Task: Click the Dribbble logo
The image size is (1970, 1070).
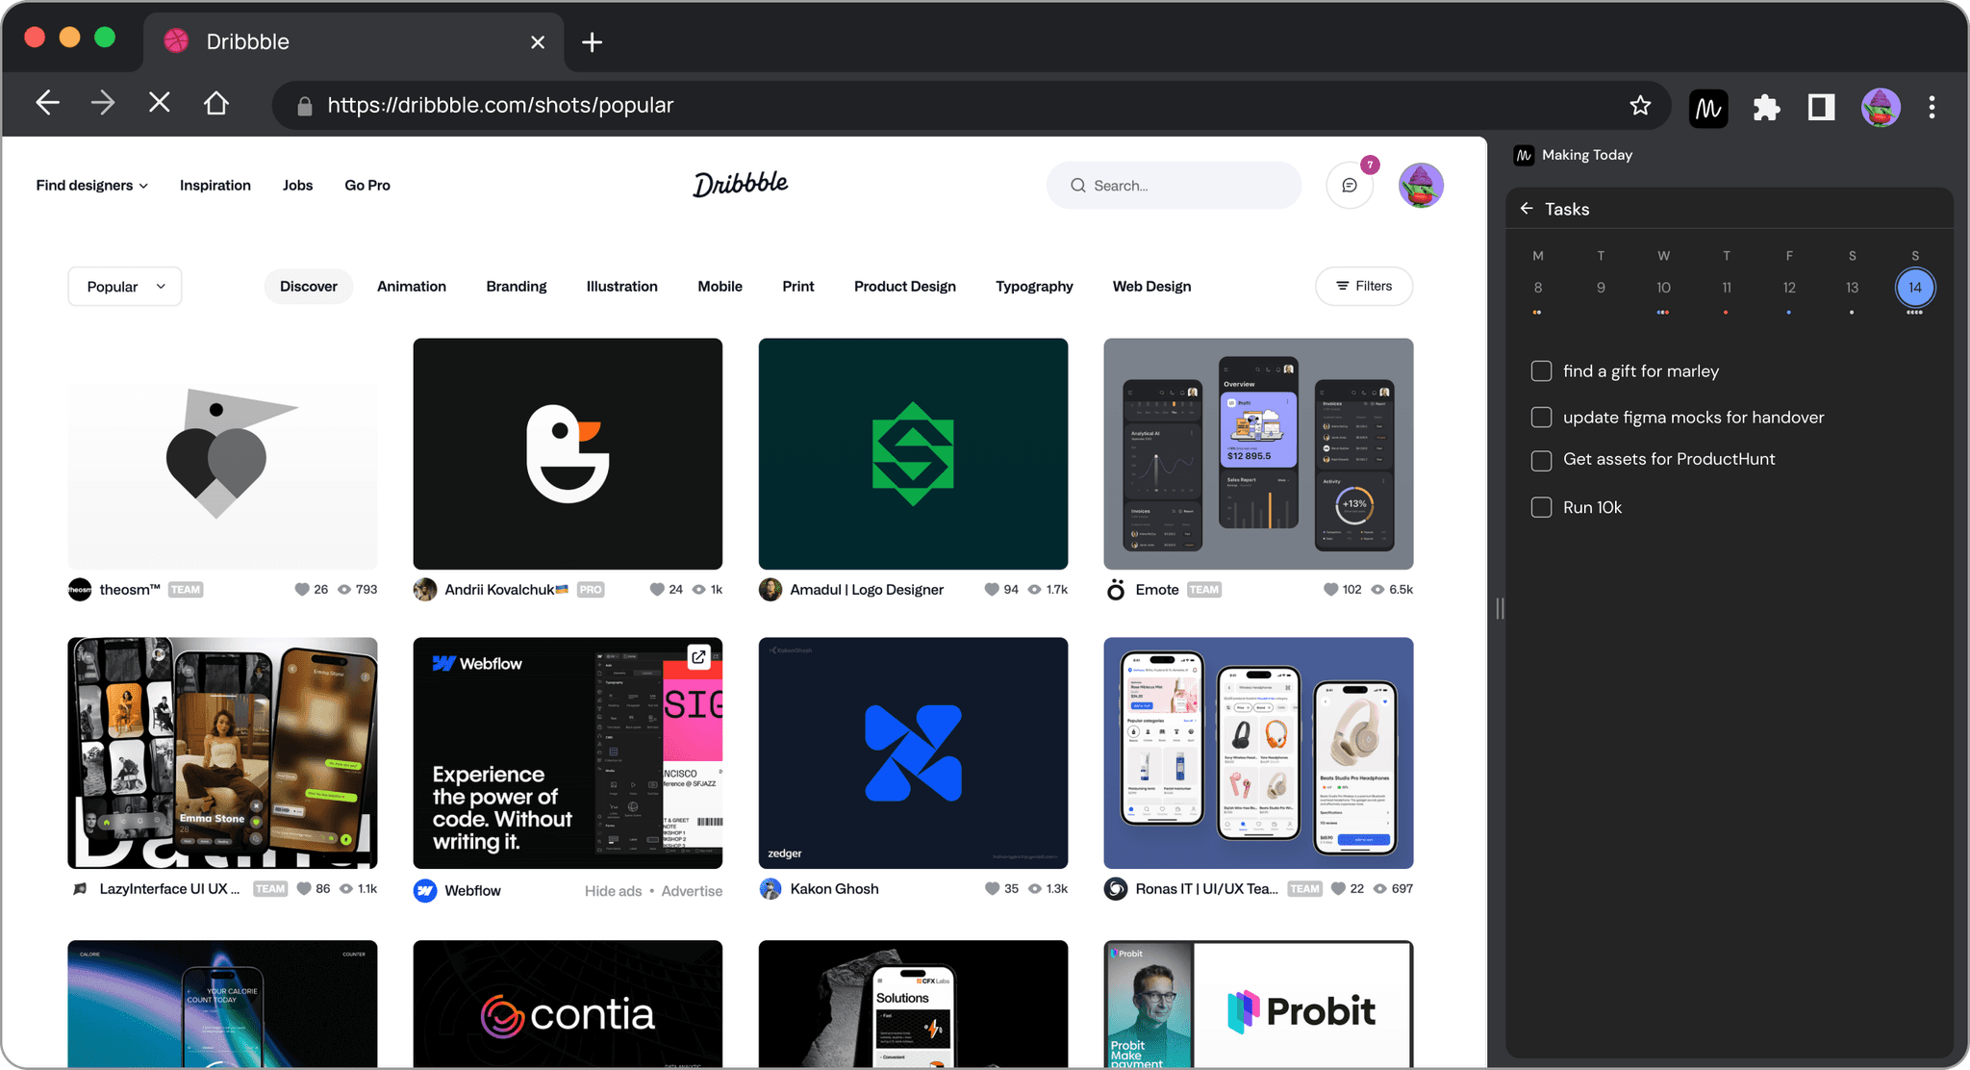Action: [741, 184]
